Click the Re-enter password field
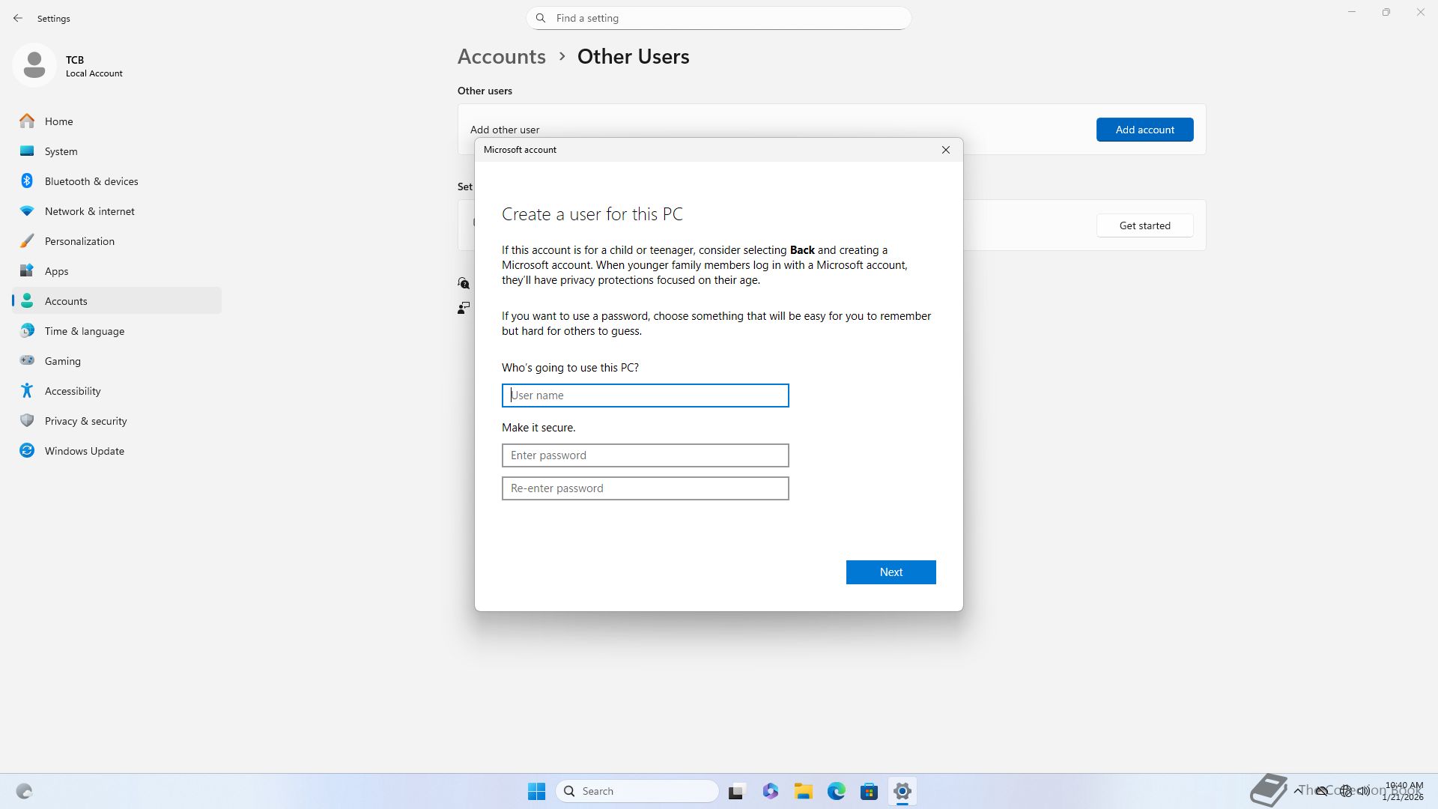 click(x=645, y=488)
